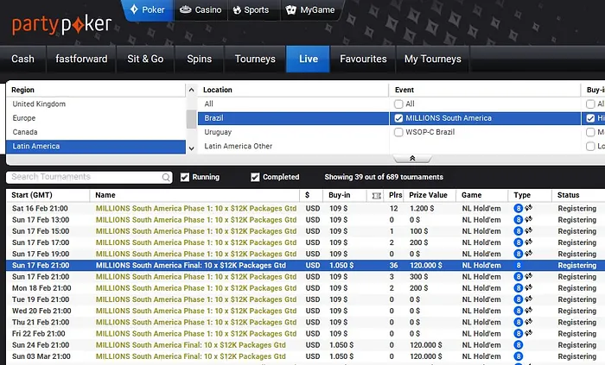Viewport: 605px width, 365px height.
Task: Open the Poker product tab
Action: pyautogui.click(x=148, y=10)
